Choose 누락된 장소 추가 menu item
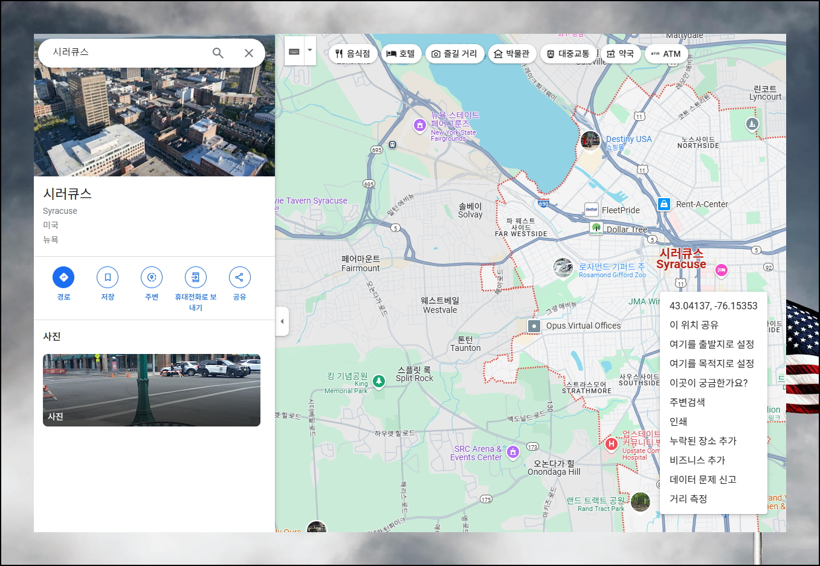Viewport: 820px width, 566px height. [x=714, y=441]
